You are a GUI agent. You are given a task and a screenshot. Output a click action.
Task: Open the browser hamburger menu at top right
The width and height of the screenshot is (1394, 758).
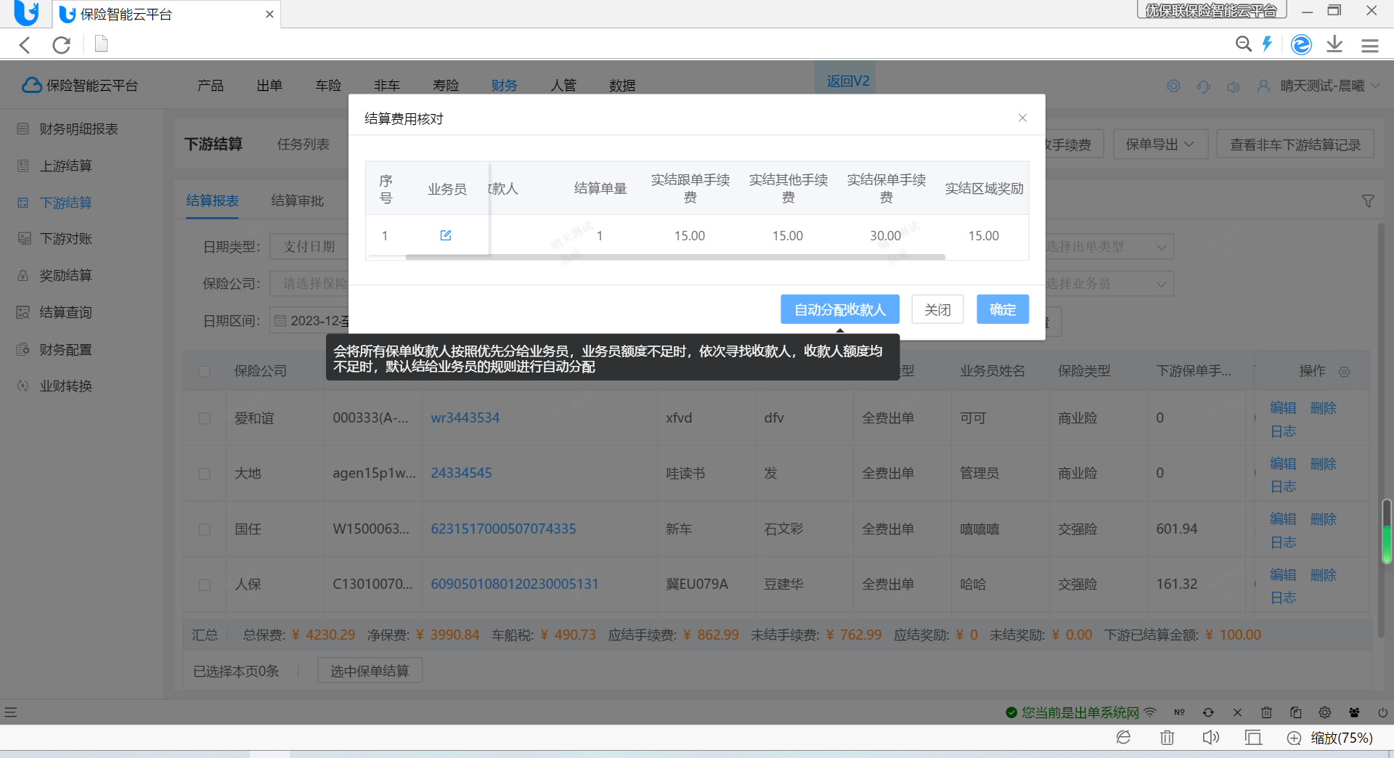click(x=1370, y=46)
